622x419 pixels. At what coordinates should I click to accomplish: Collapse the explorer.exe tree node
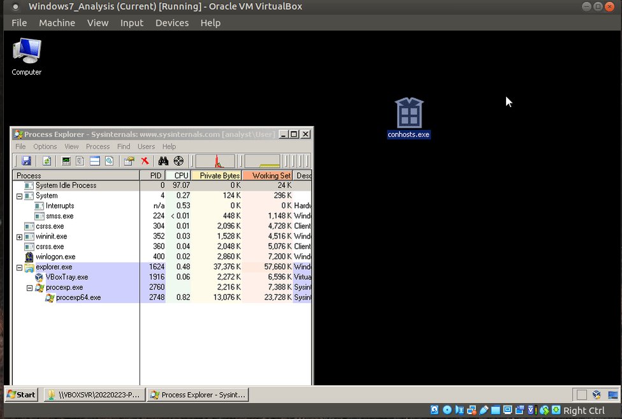pyautogui.click(x=19, y=267)
